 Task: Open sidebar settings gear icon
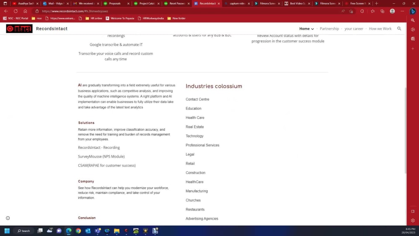(413, 220)
